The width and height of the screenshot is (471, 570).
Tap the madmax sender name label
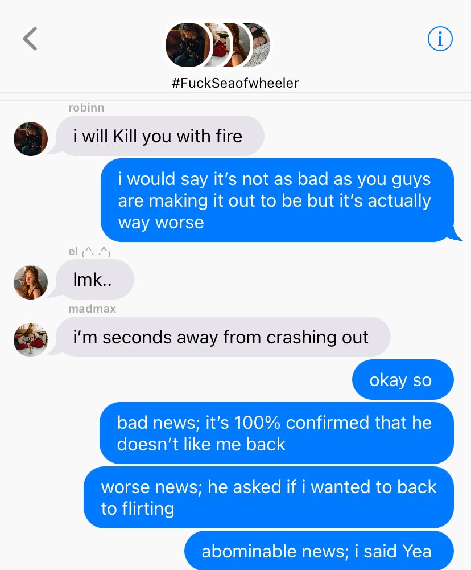(x=92, y=309)
